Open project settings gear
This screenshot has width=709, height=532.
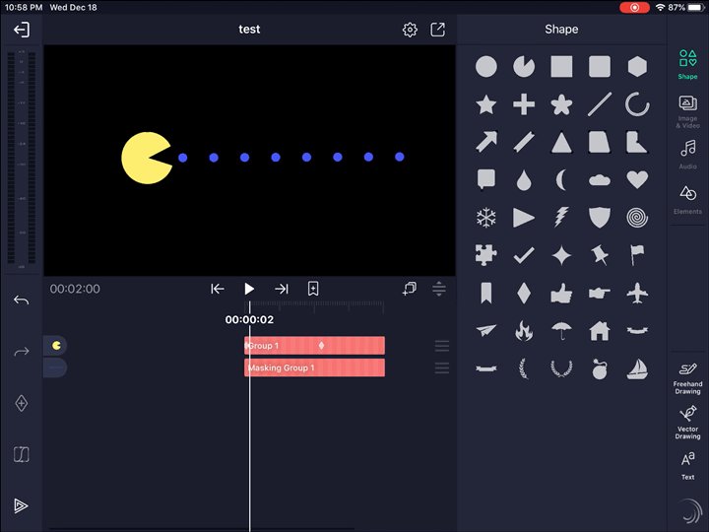410,30
